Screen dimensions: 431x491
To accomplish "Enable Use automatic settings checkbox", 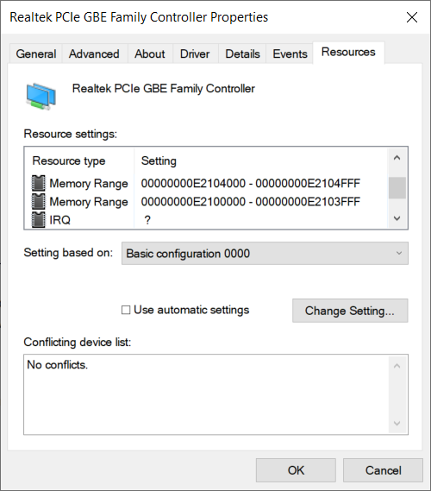I will point(126,310).
